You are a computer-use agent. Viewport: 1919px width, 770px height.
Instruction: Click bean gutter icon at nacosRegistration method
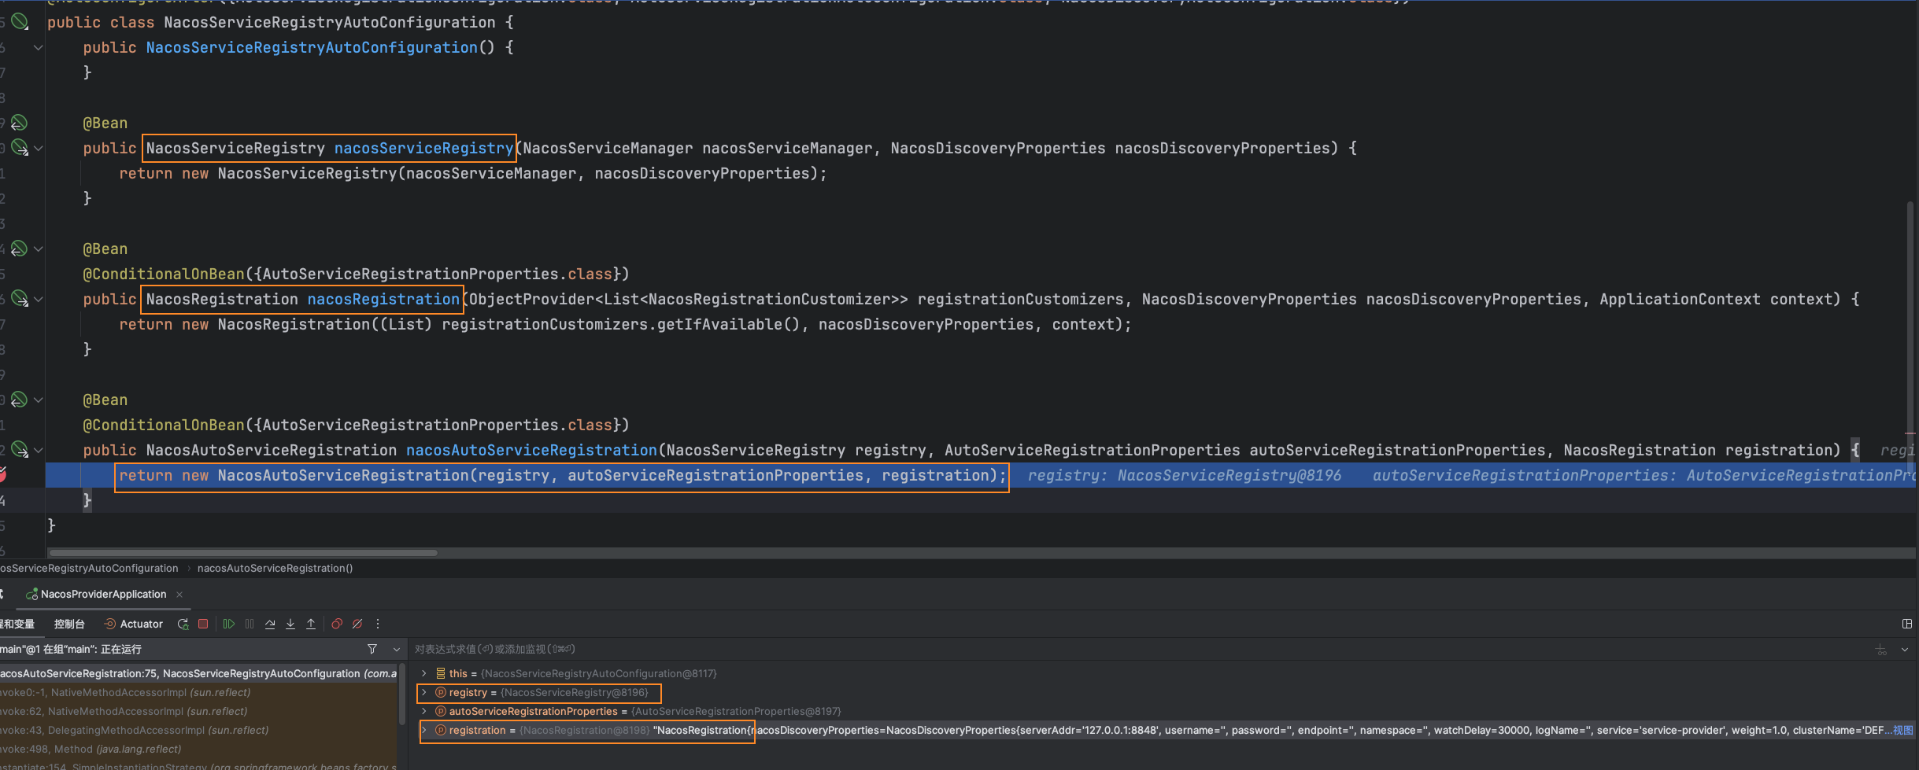pos(20,299)
